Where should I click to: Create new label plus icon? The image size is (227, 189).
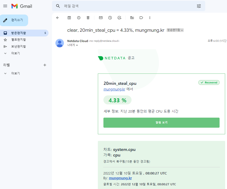(x=45, y=65)
